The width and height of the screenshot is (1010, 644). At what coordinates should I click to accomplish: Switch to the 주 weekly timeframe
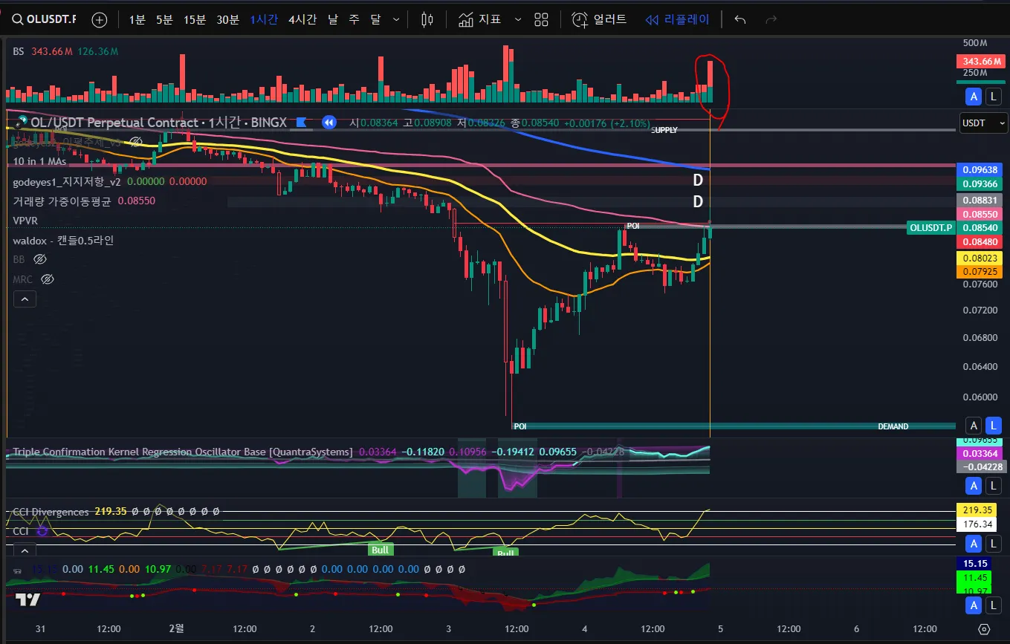click(x=355, y=19)
